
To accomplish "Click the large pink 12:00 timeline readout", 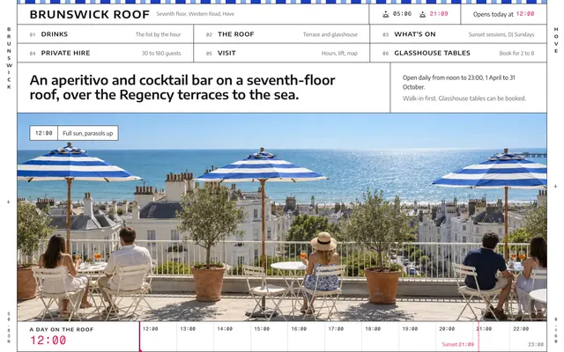I will pos(48,341).
